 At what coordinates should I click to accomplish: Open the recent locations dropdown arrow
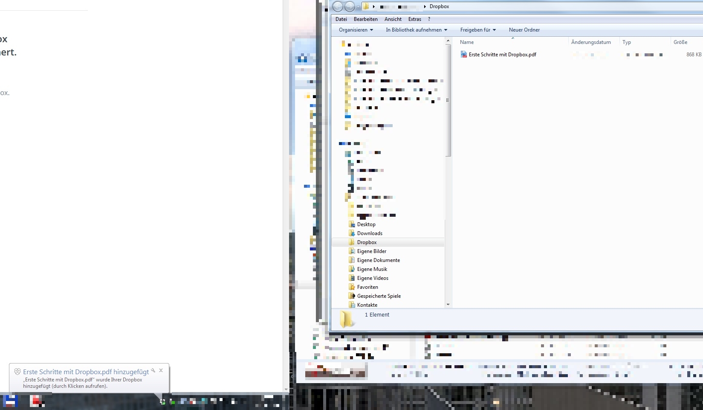358,7
